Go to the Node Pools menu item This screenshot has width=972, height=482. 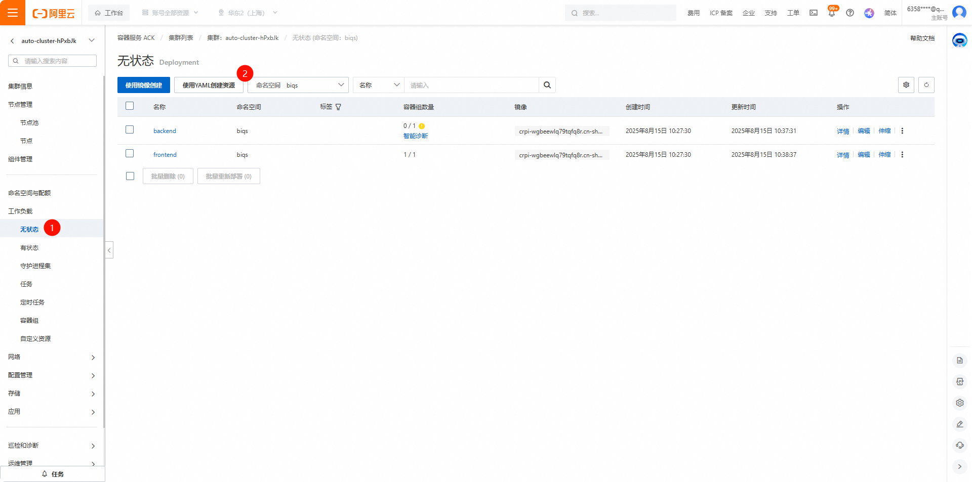[29, 123]
